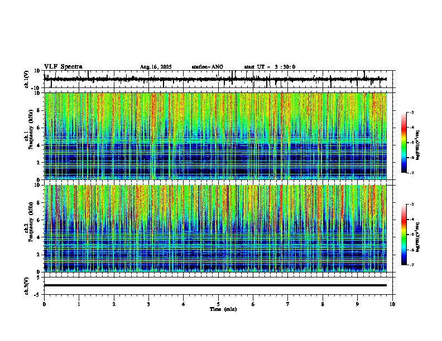Select the lower color bar's "-3" label
442x341 pixels.
411,204
